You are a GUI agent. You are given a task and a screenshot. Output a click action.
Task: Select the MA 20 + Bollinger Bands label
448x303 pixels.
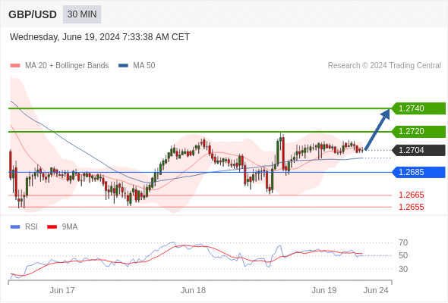pos(67,66)
